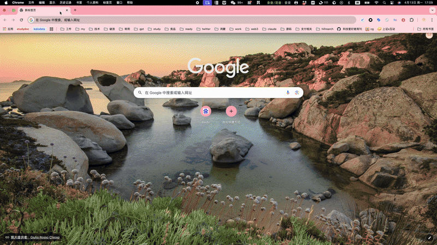Open the my bookmarks folder

click(x=80, y=29)
